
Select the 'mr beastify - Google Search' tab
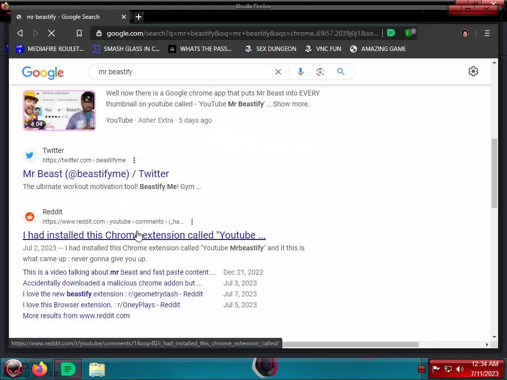[70, 17]
